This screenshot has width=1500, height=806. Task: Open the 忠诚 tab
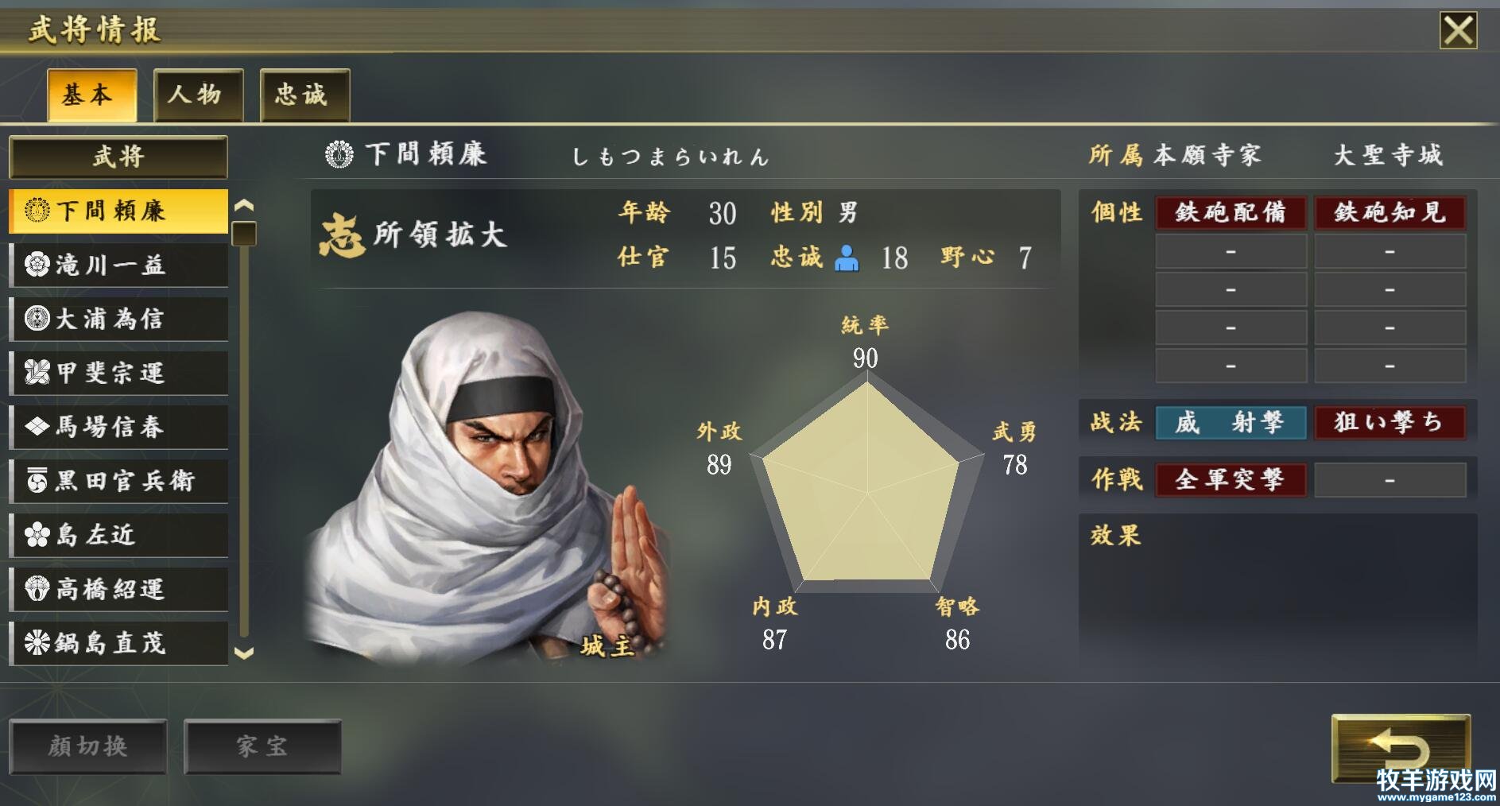coord(304,95)
